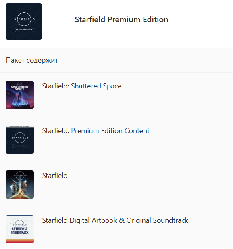Viewport: 233px width, 249px height.
Task: Click the rainbow stripe on the Artbook thumbnail
Action: [20, 241]
